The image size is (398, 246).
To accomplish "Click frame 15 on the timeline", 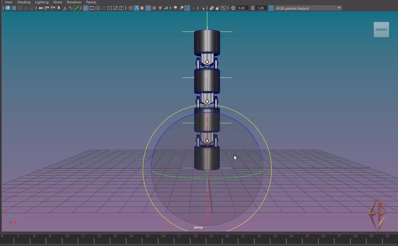I will [147, 236].
